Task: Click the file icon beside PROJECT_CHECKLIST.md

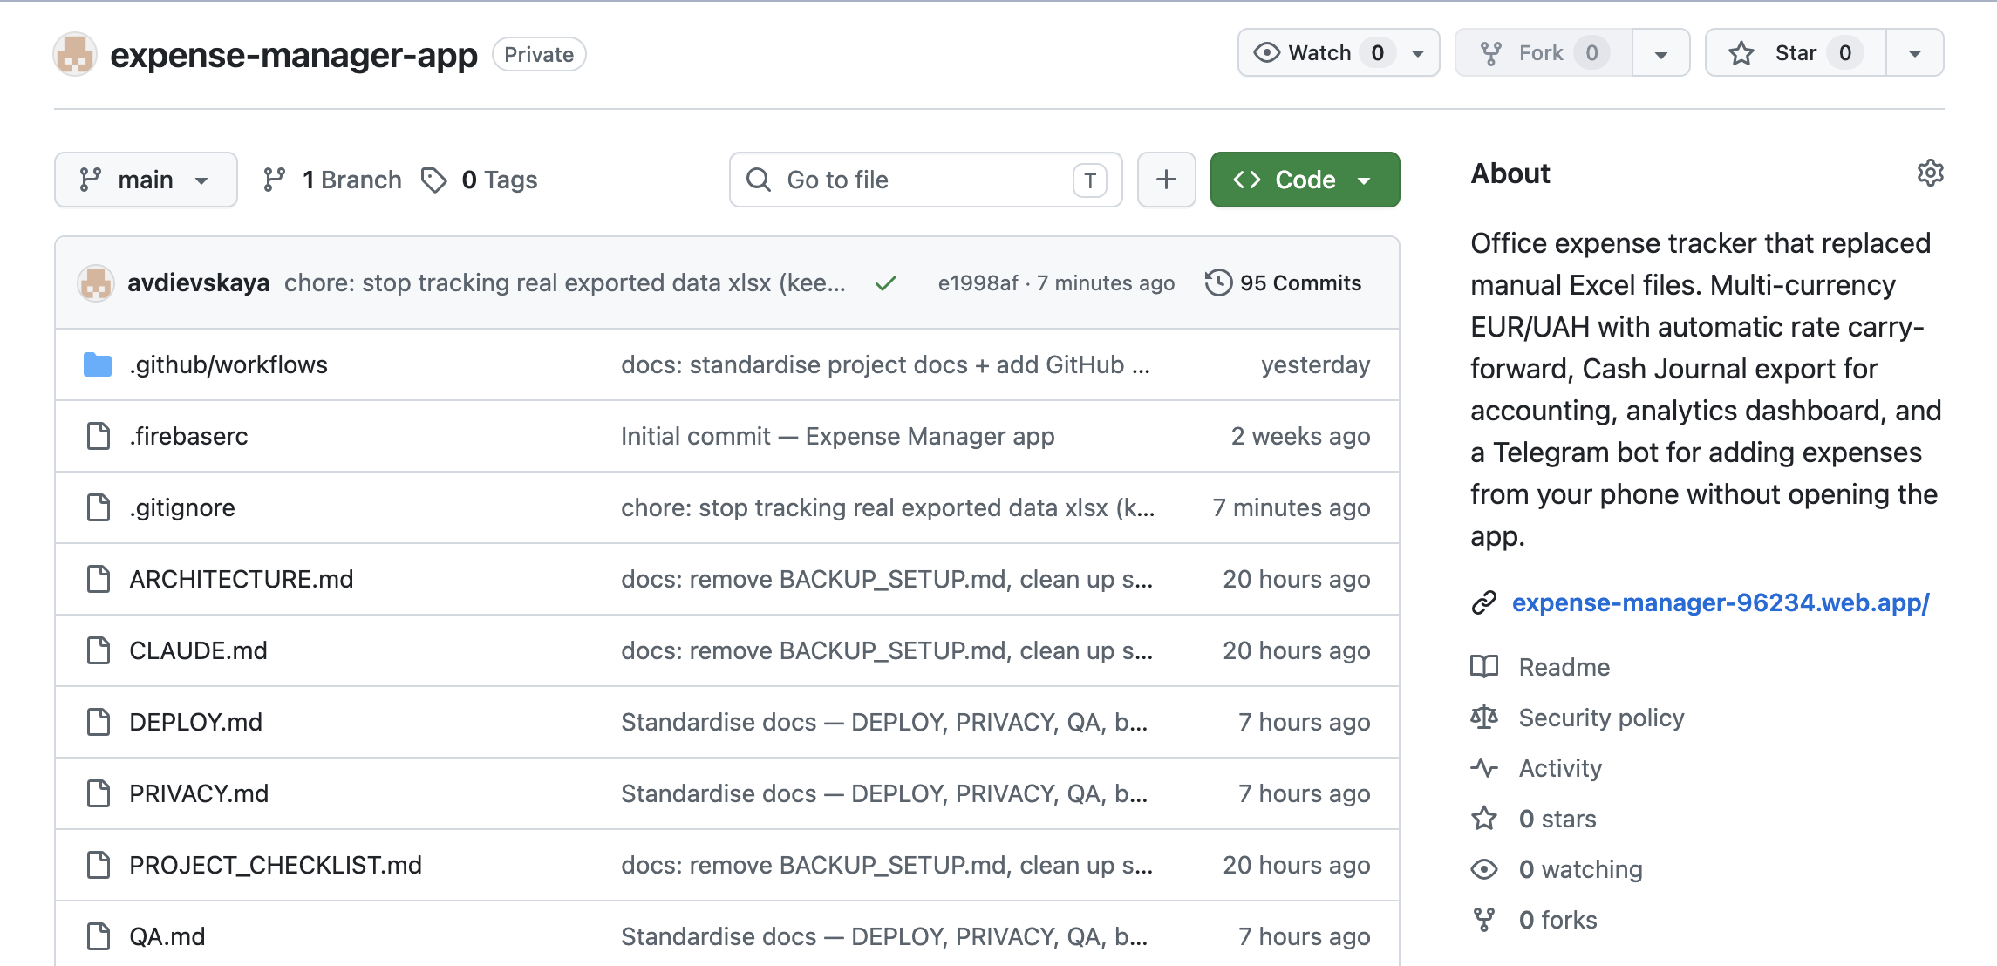Action: [99, 865]
